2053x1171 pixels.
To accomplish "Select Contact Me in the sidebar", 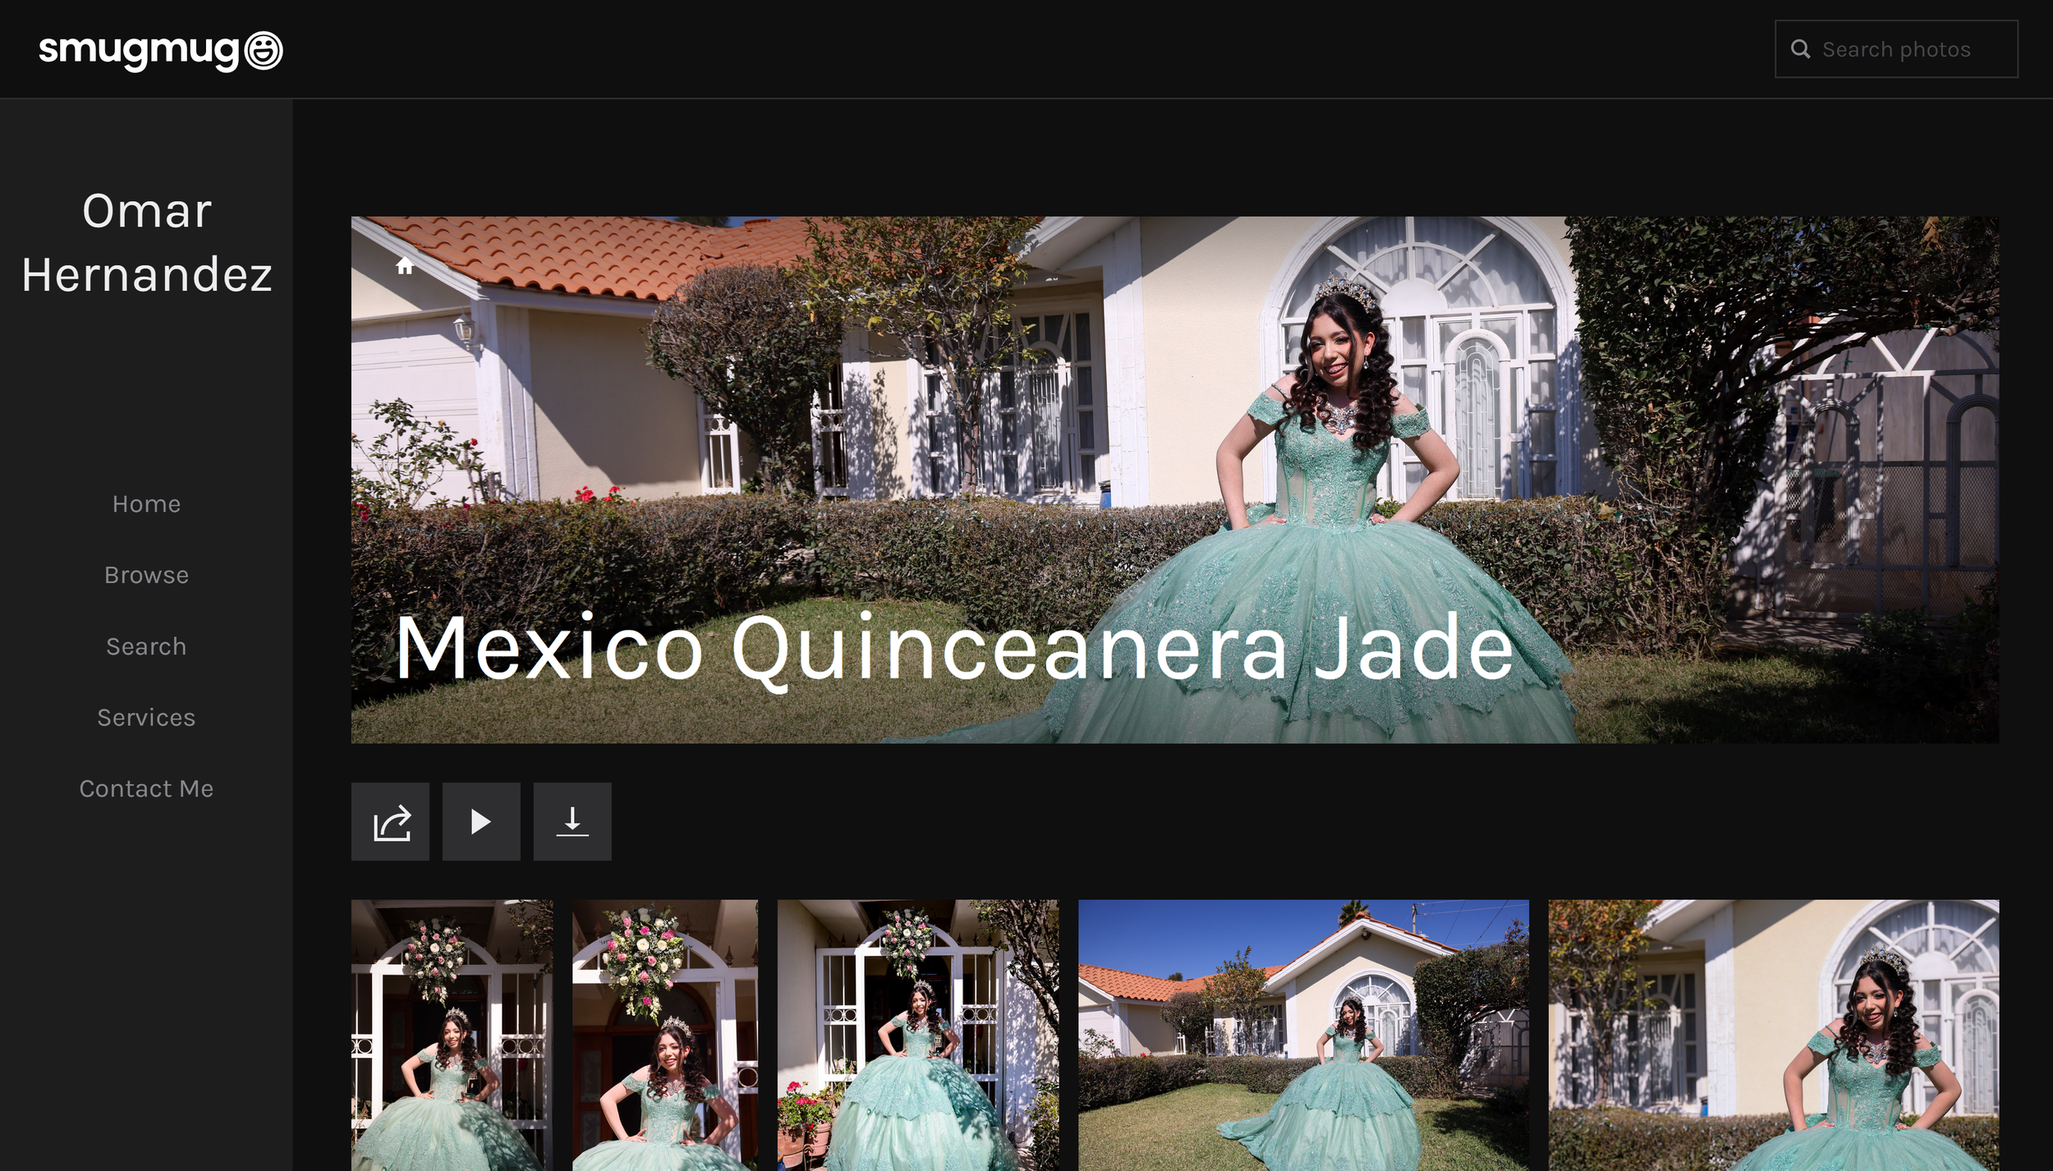I will (x=146, y=788).
